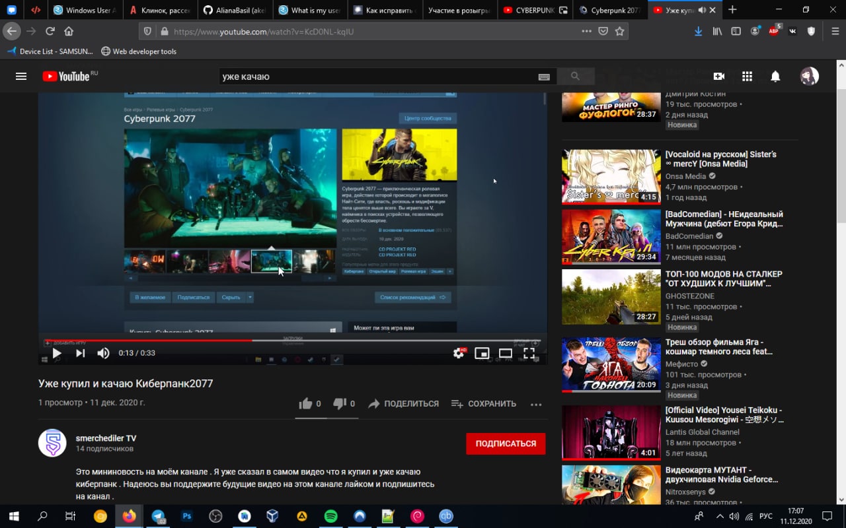This screenshot has width=846, height=528.
Task: Share the video via ПОДЕЛИТЬСЯ
Action: pyautogui.click(x=403, y=404)
